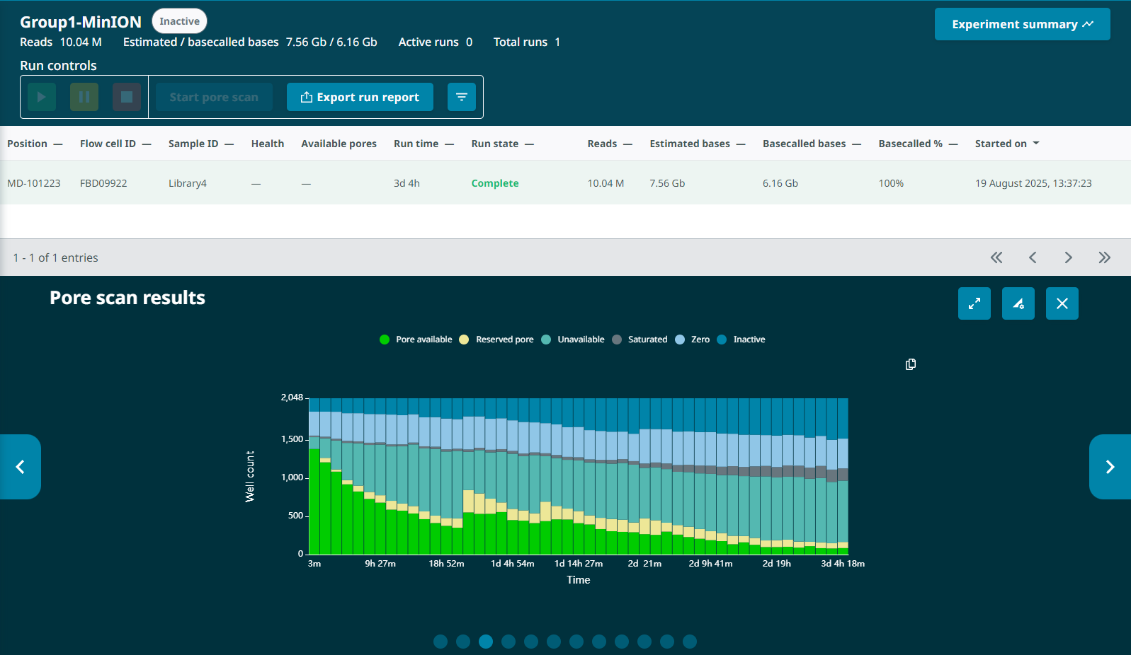Jump to the first table page
This screenshot has width=1131, height=655.
point(996,257)
